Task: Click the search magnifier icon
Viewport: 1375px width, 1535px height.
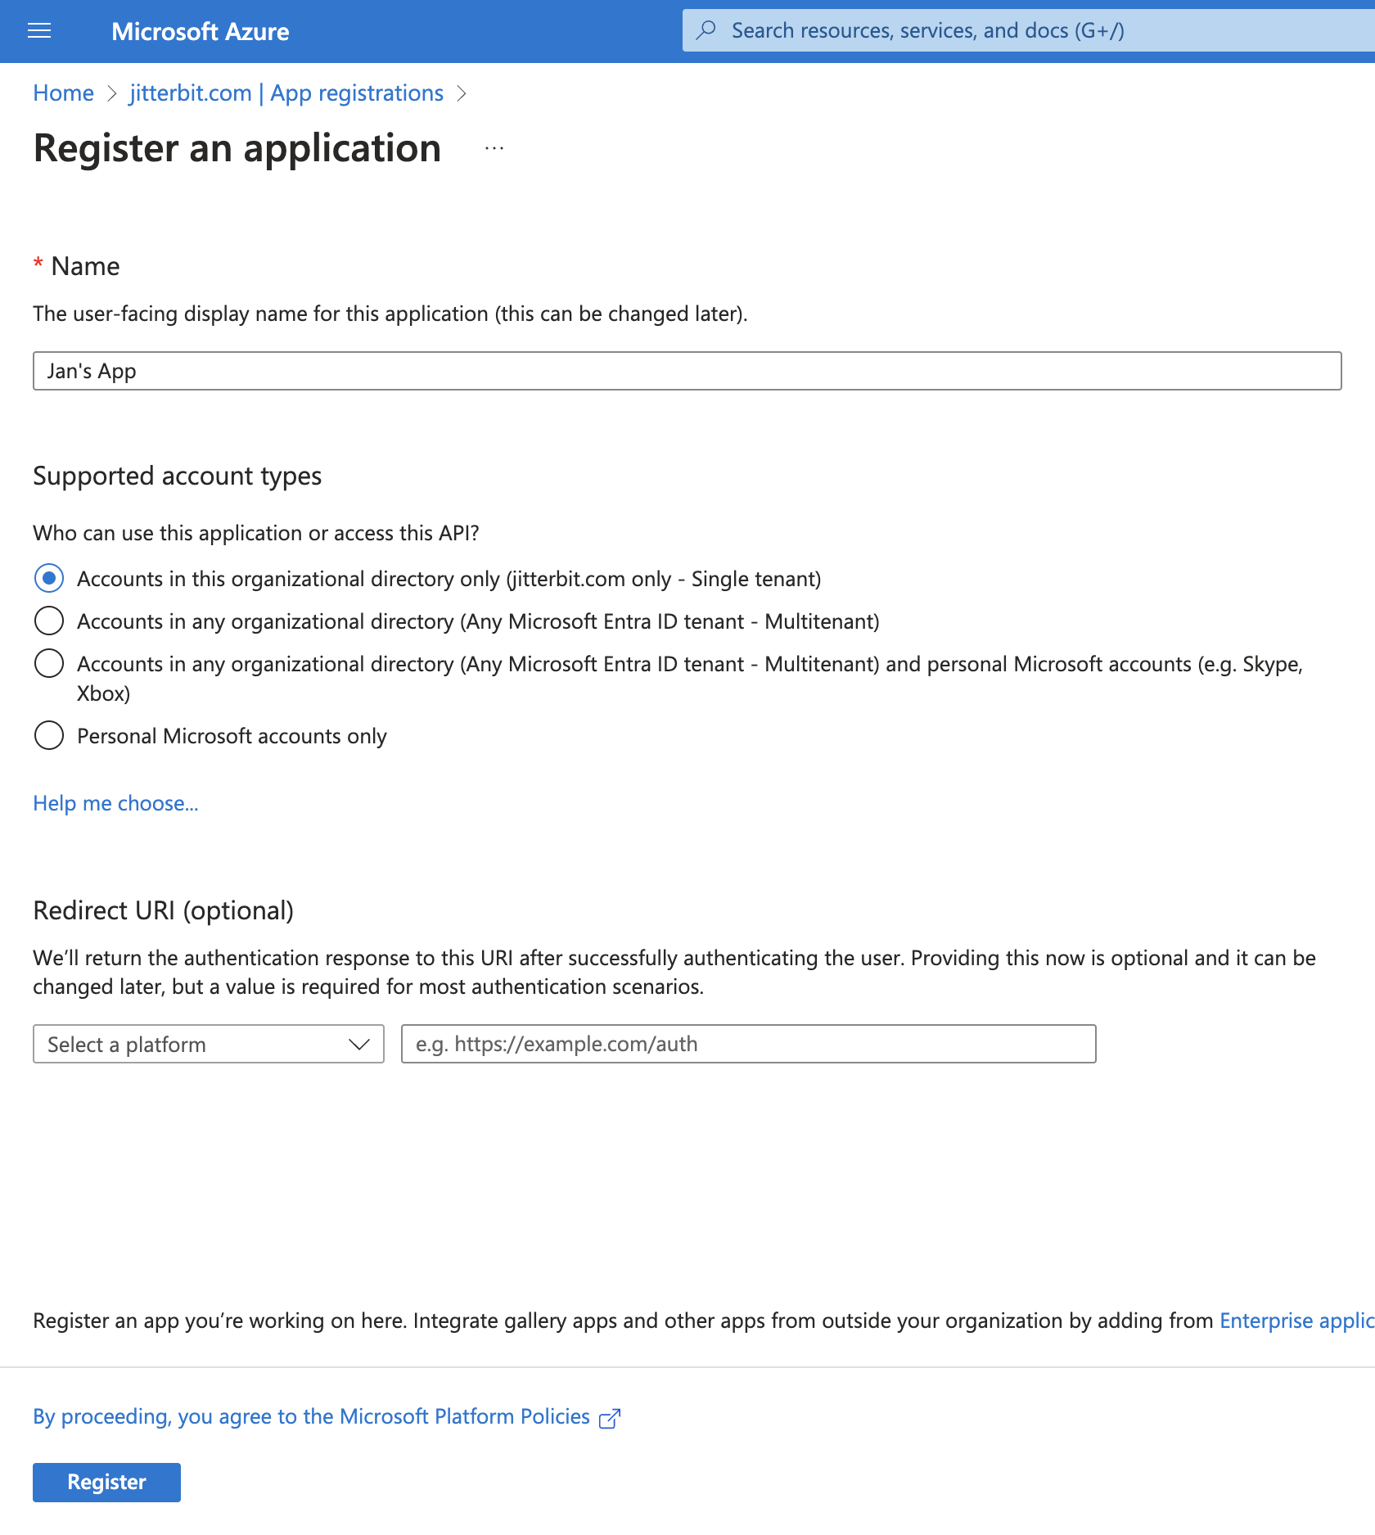Action: [x=706, y=29]
